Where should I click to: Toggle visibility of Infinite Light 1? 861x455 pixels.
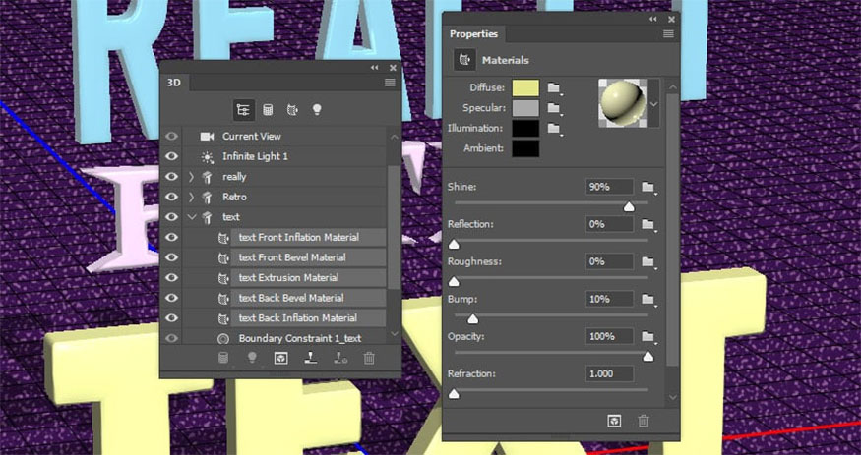tap(172, 156)
